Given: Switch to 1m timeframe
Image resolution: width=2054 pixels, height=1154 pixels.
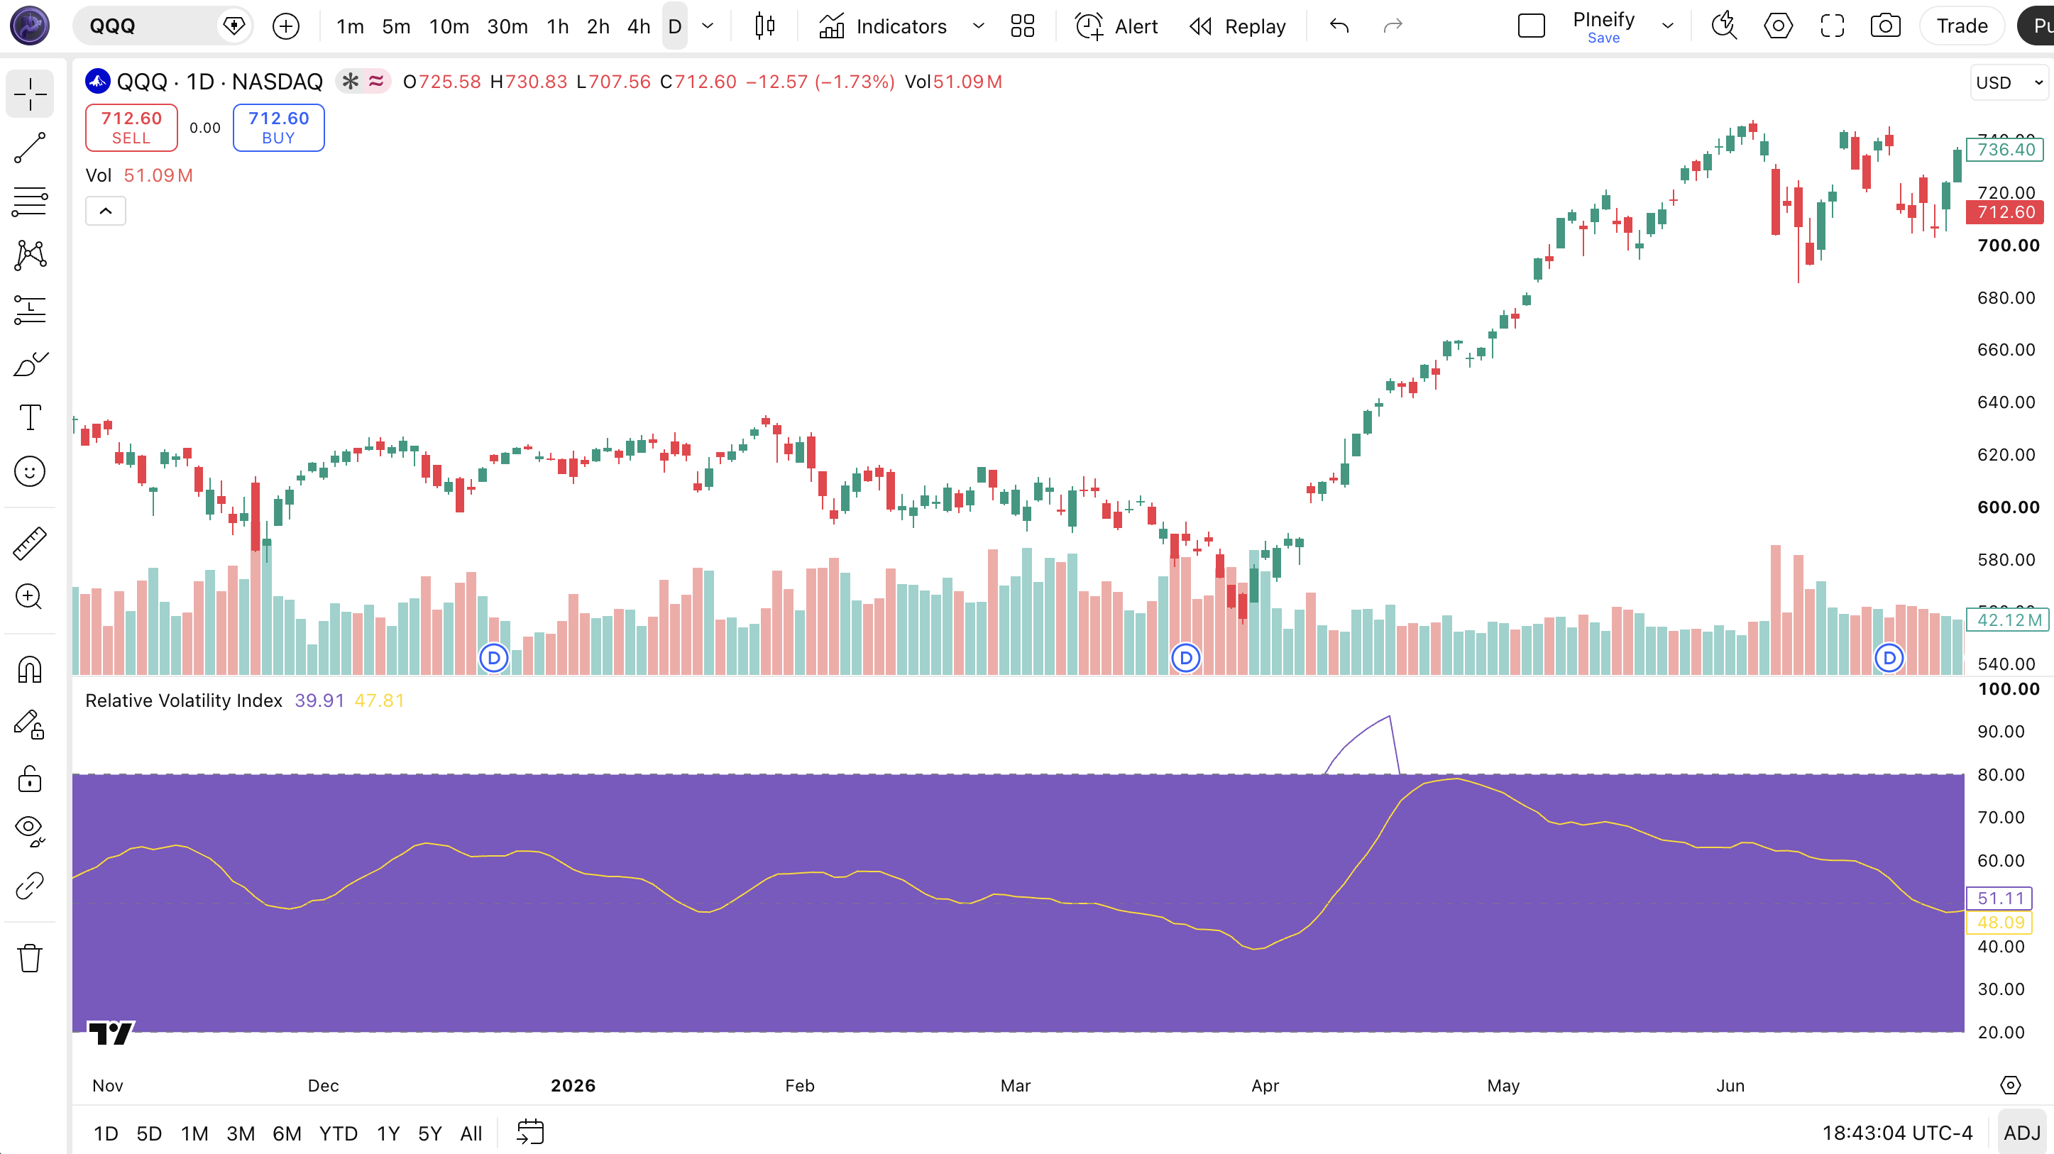Looking at the screenshot, I should (x=350, y=26).
